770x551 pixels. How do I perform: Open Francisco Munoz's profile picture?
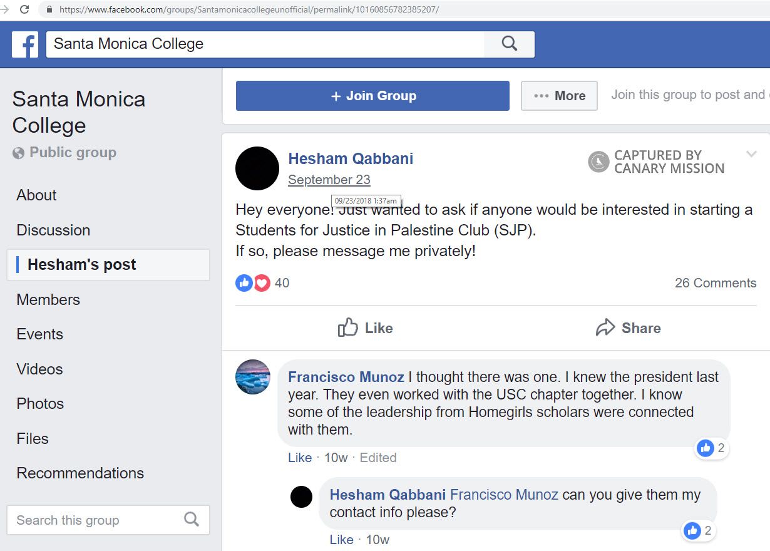tap(253, 377)
